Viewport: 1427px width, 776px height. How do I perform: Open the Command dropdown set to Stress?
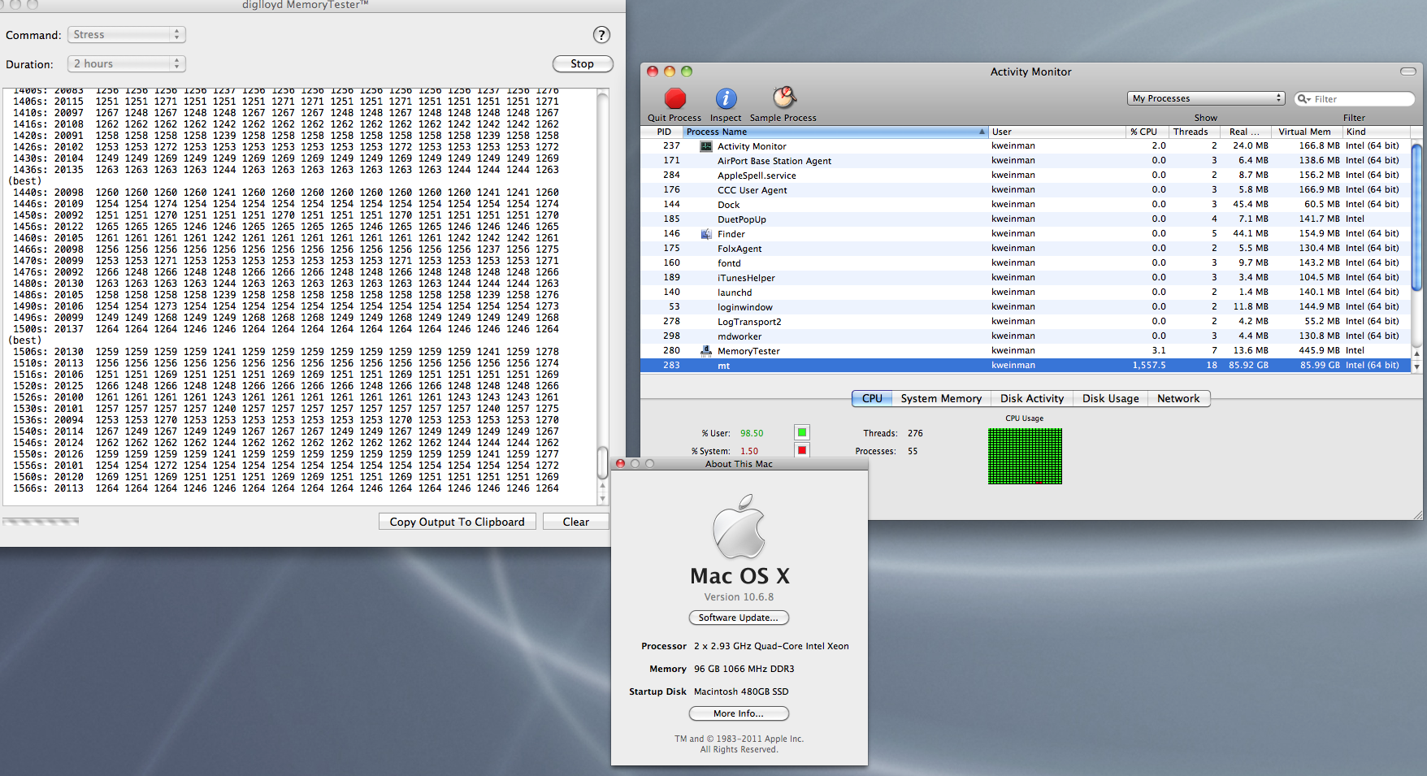click(127, 35)
